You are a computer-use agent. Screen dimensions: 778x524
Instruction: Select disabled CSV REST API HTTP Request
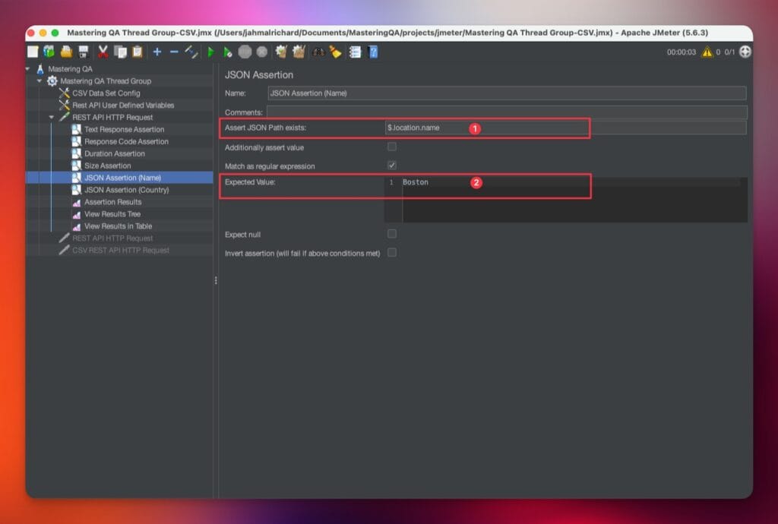(x=121, y=251)
